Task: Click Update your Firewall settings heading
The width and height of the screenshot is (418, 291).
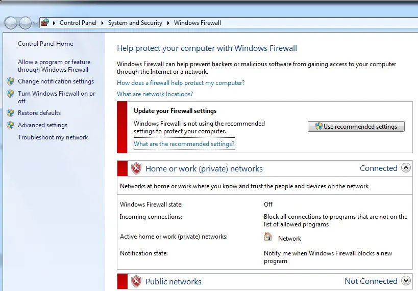Action: 175,111
